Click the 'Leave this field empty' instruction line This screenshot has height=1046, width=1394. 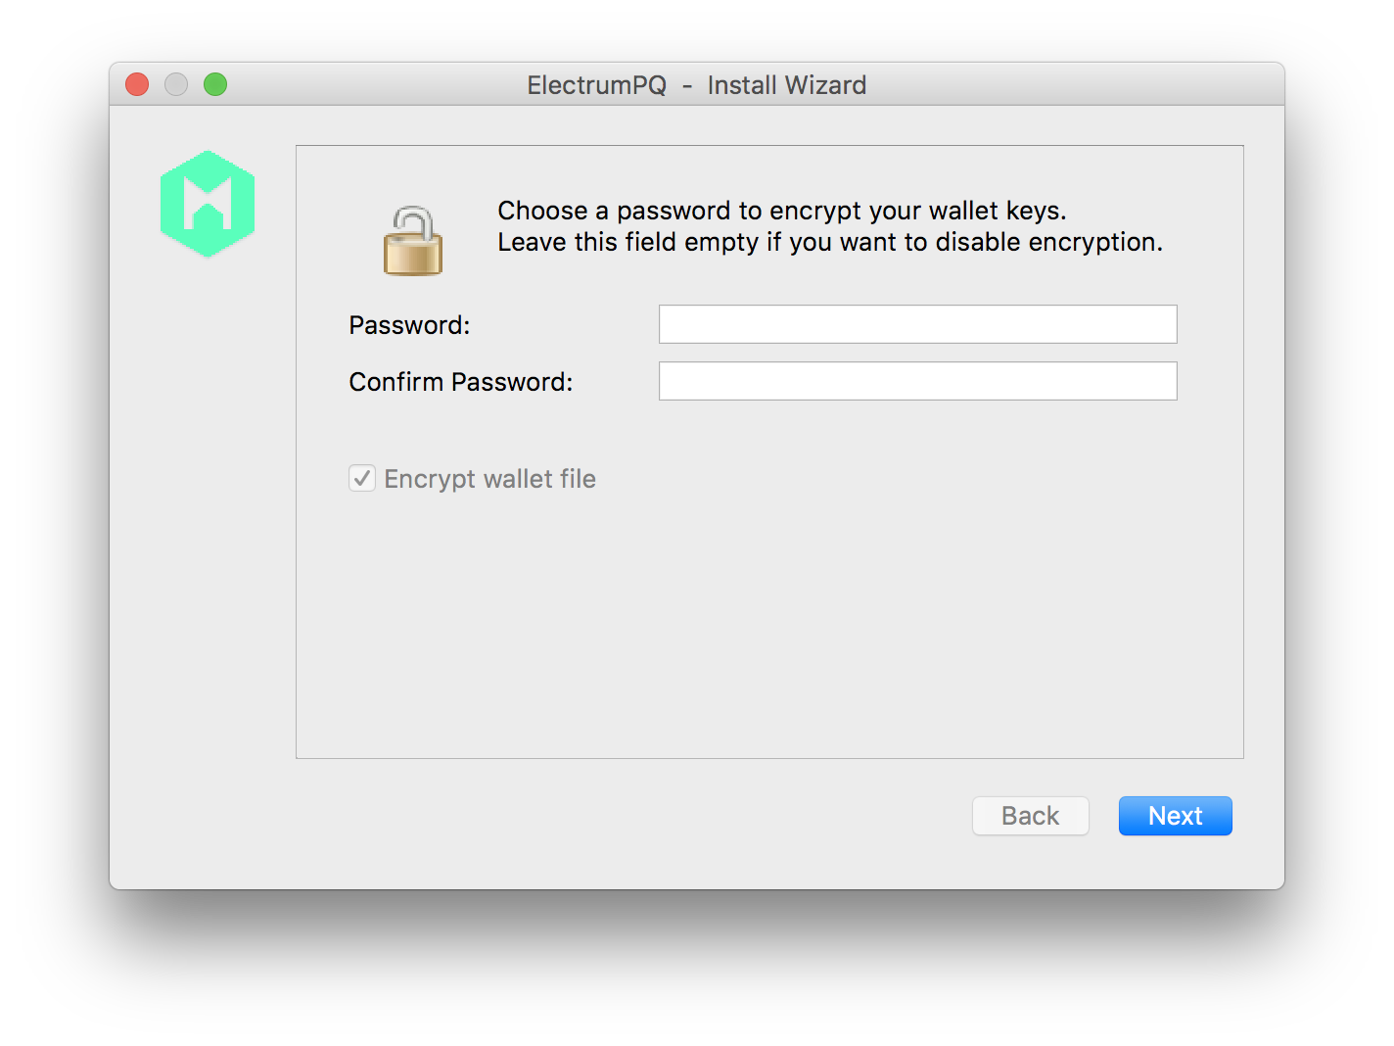830,242
